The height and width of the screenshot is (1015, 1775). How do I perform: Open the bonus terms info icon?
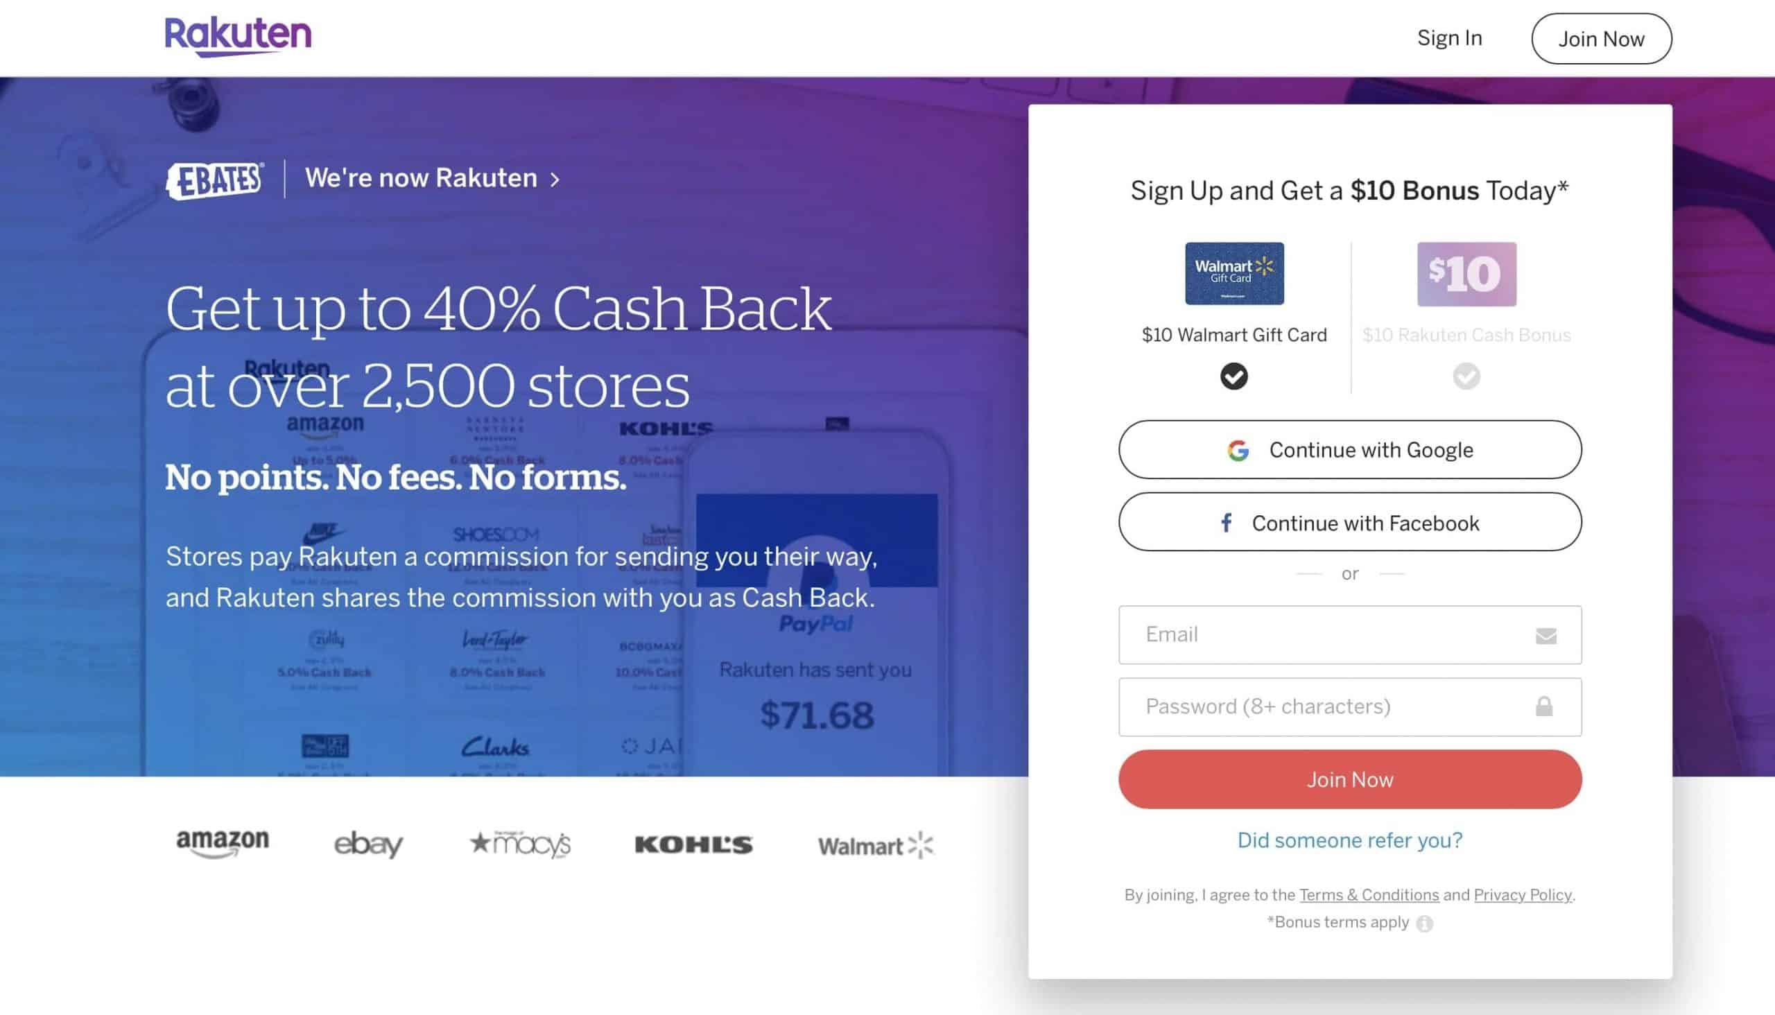click(x=1425, y=923)
